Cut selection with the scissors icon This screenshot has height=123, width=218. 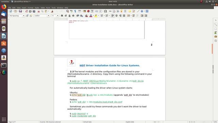38,11
